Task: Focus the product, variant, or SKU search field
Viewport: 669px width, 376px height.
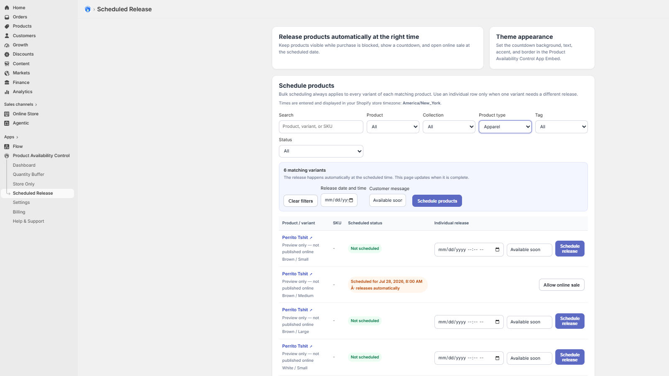Action: coord(321,127)
